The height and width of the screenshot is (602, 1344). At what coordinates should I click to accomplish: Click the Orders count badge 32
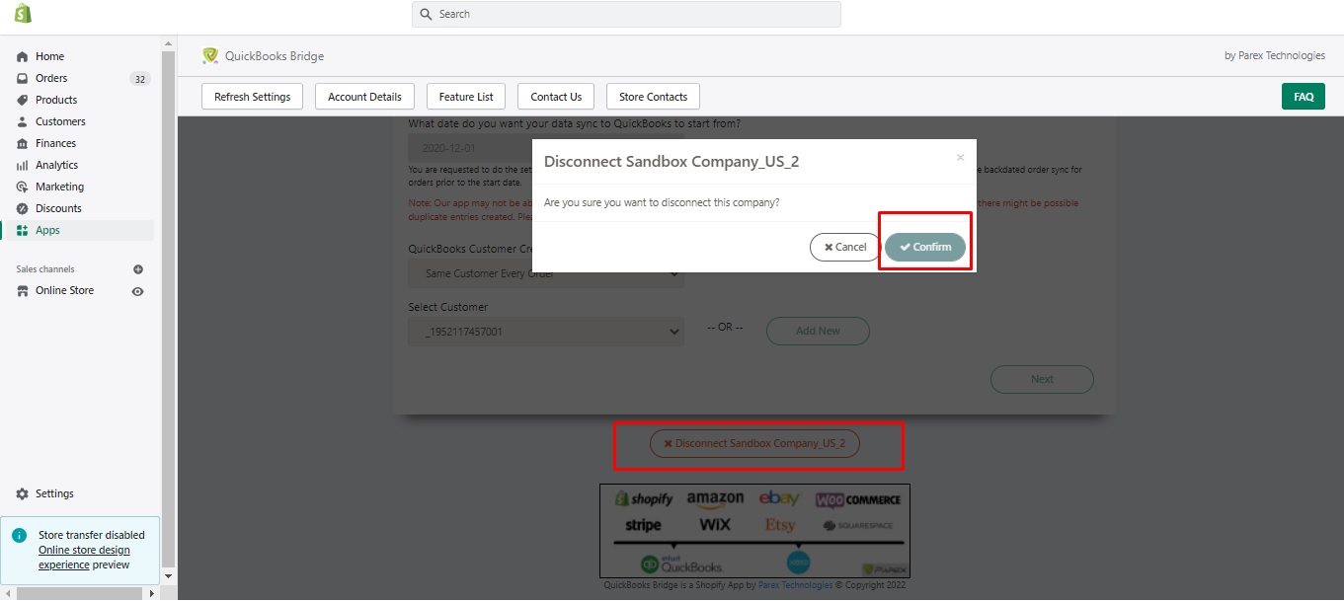(x=140, y=79)
